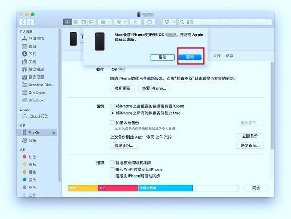
Task: Click the iPhone proxy icon in the title bar
Action: 139,14
